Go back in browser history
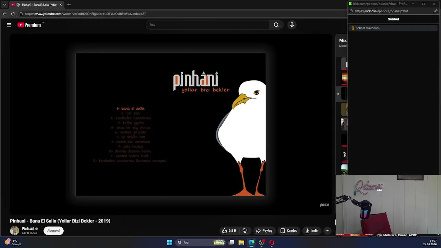 click(x=4, y=14)
